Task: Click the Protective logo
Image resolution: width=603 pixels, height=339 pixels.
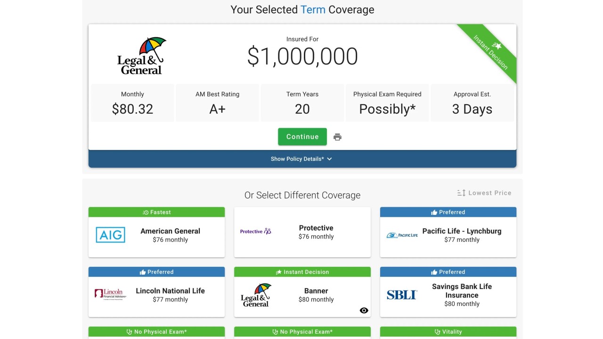Action: tap(256, 232)
